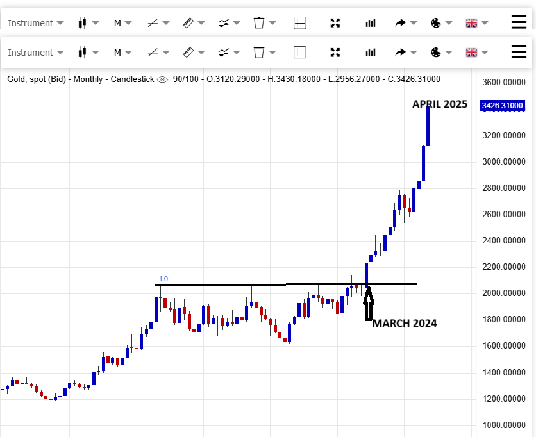Screen dimensions: 536x437
Task: Open the UK flag language selector in lower toolbar
Action: pos(472,53)
